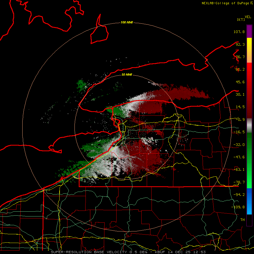Click the -32.0 velocity scale value

click(239, 145)
